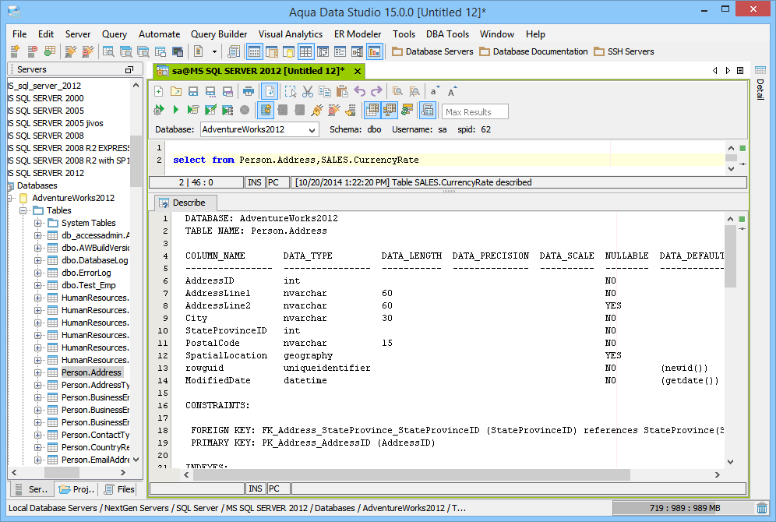776x522 pixels.
Task: Click the Undo arrow icon
Action: pyautogui.click(x=359, y=91)
